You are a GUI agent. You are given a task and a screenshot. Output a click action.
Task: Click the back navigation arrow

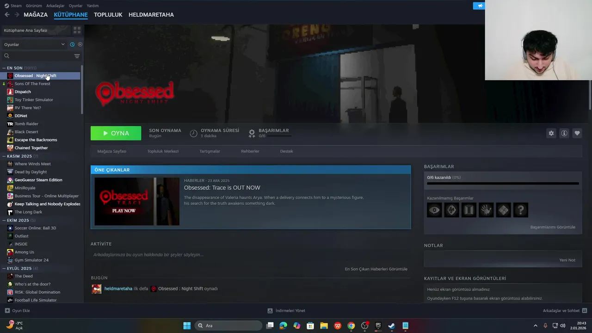point(7,15)
